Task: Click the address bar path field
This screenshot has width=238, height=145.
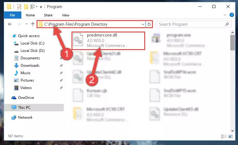Action: point(91,24)
